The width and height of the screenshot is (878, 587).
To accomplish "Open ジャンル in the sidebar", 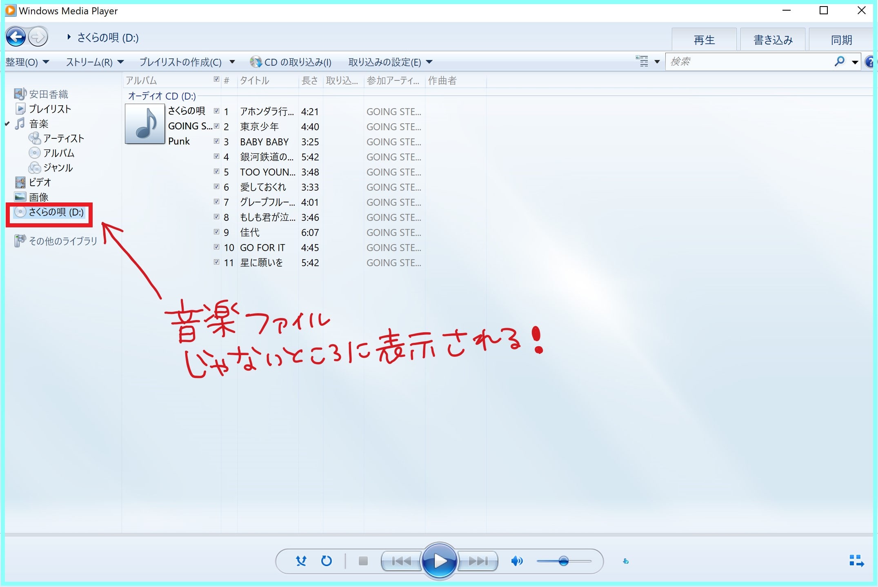I will click(51, 168).
